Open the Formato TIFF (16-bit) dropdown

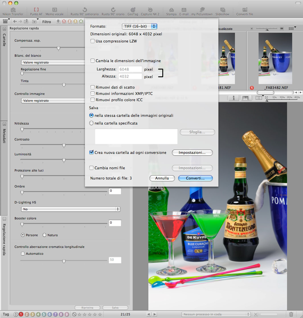[140, 27]
